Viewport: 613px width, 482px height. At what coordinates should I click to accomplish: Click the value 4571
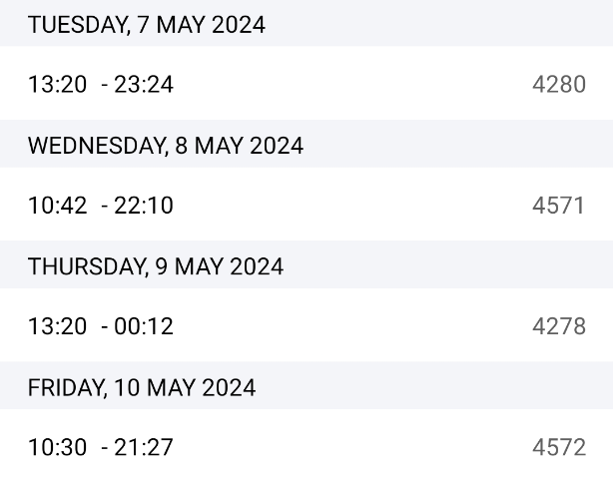coord(559,206)
